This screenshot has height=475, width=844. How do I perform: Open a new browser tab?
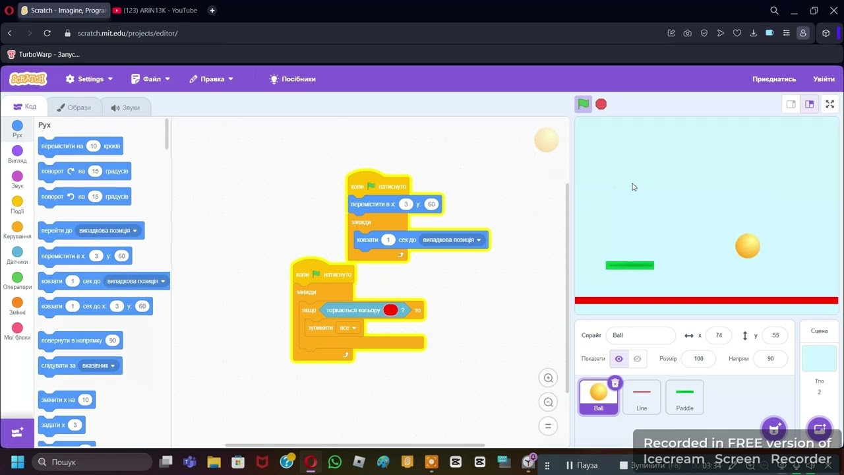[212, 11]
